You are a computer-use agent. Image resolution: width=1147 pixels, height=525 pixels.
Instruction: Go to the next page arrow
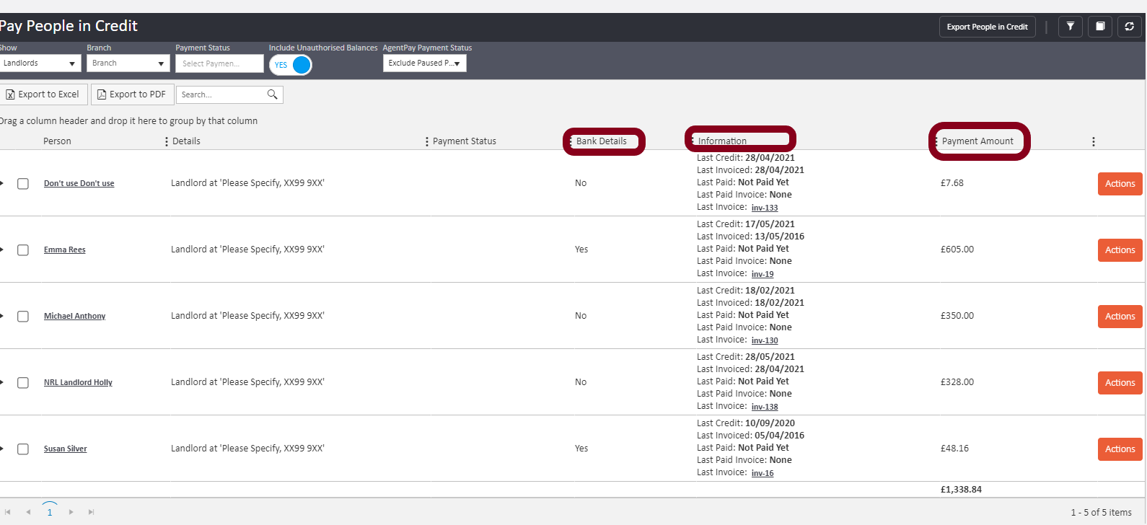[x=71, y=512]
